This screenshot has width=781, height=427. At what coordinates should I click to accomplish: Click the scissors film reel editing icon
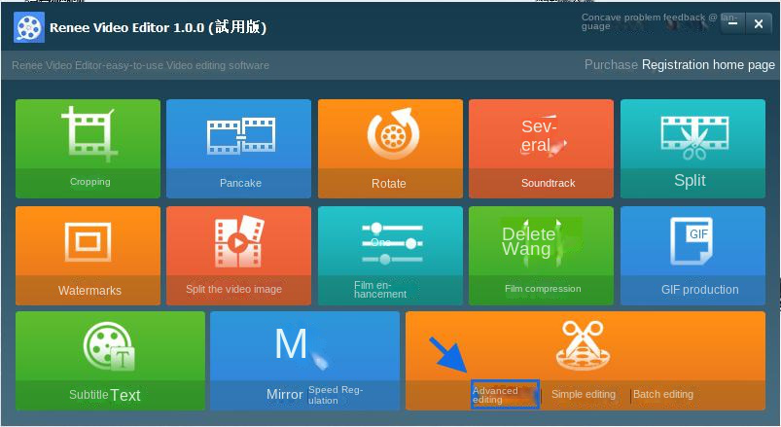pyautogui.click(x=583, y=346)
